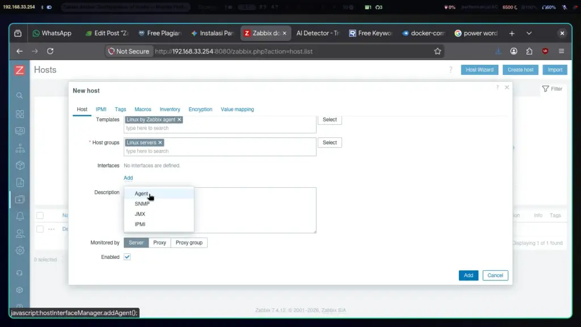Click help question mark in New host dialog
The width and height of the screenshot is (581, 327).
pos(497,87)
